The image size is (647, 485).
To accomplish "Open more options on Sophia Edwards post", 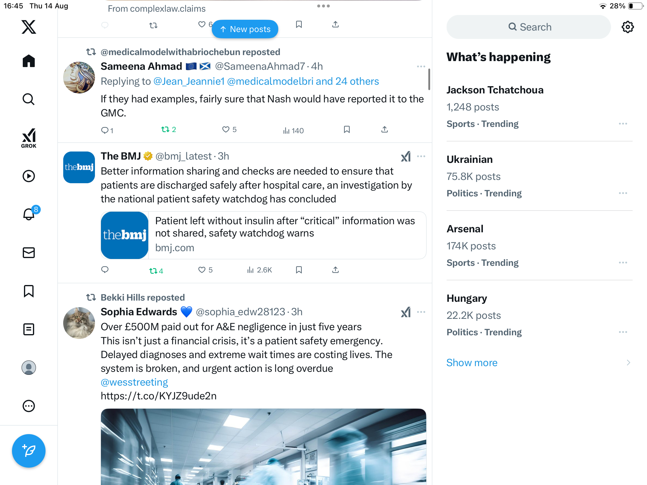I will tap(421, 312).
